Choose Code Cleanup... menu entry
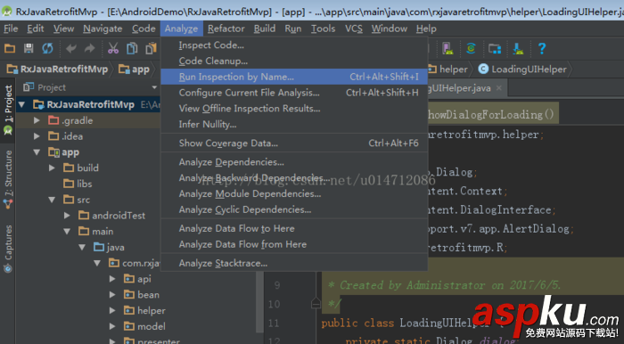 click(294, 61)
